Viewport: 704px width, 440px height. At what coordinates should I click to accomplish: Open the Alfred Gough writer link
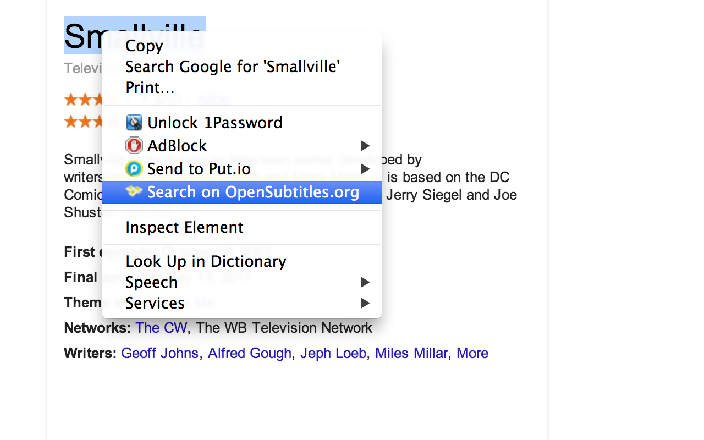tap(250, 353)
